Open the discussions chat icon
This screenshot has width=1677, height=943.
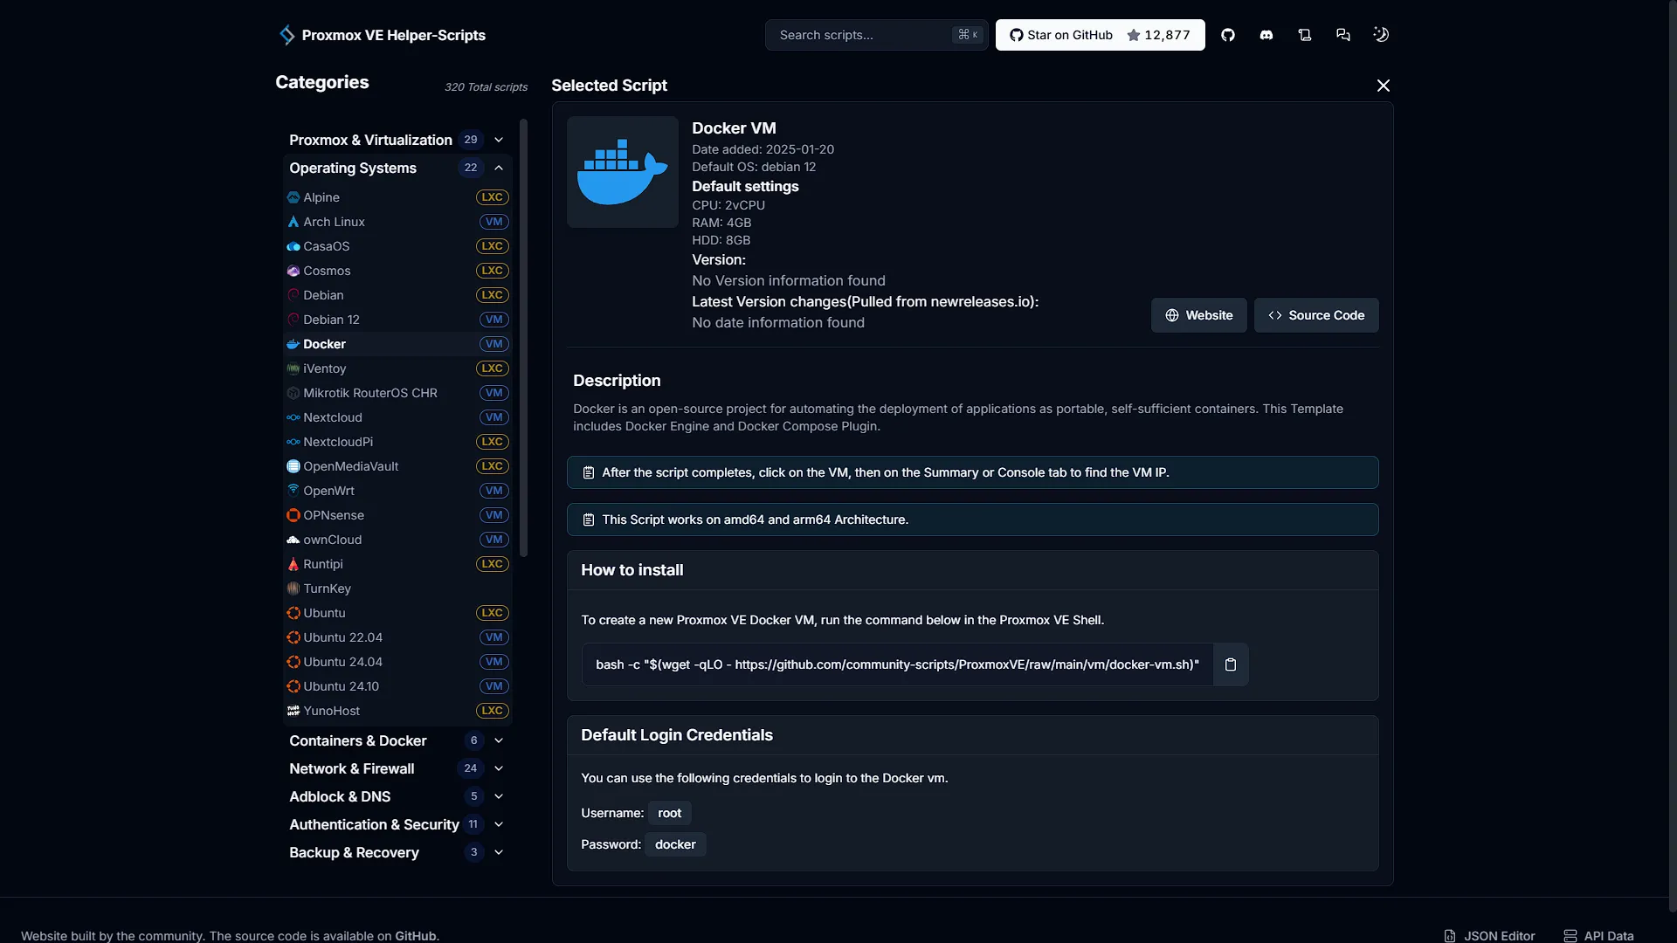(x=1343, y=35)
